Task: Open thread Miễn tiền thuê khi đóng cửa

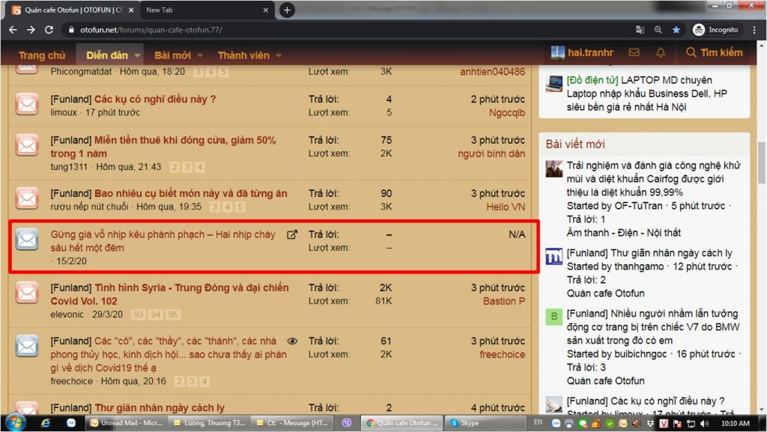Action: [163, 147]
